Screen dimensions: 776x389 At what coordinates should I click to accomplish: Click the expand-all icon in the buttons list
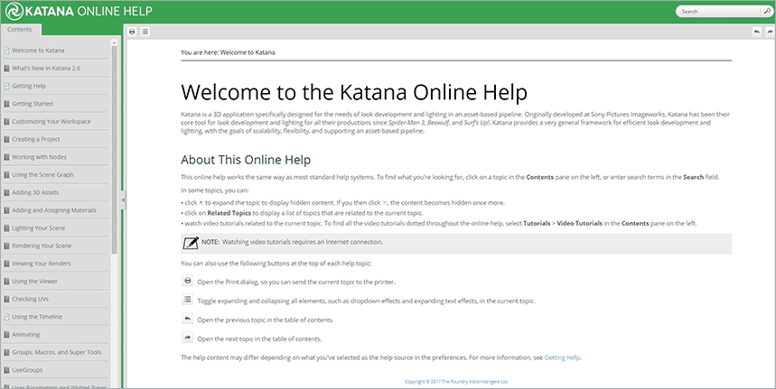click(188, 300)
